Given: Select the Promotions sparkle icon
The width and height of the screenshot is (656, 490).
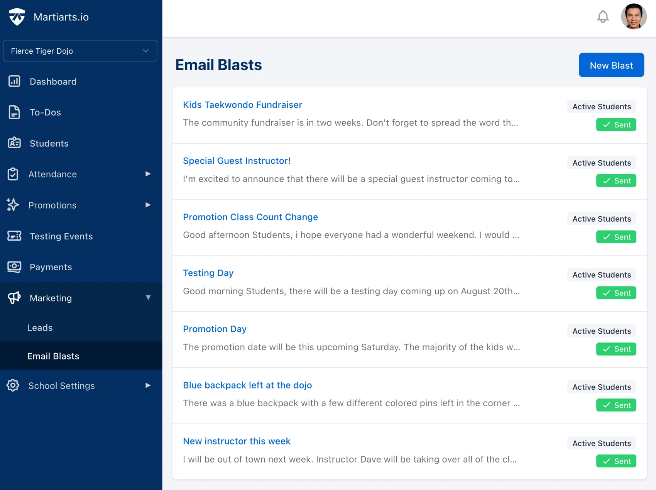Looking at the screenshot, I should click(x=13, y=205).
